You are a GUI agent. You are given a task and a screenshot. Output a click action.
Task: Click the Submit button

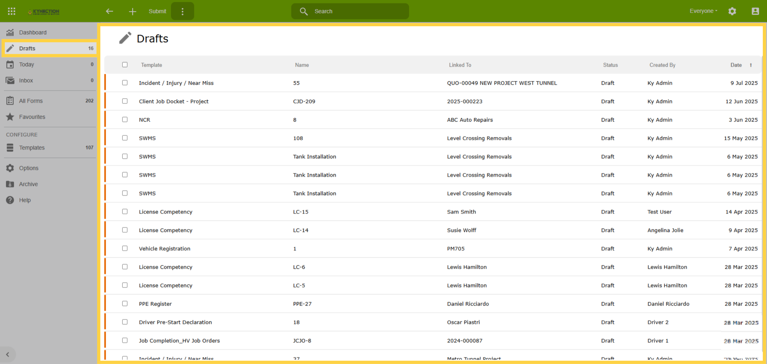157,11
